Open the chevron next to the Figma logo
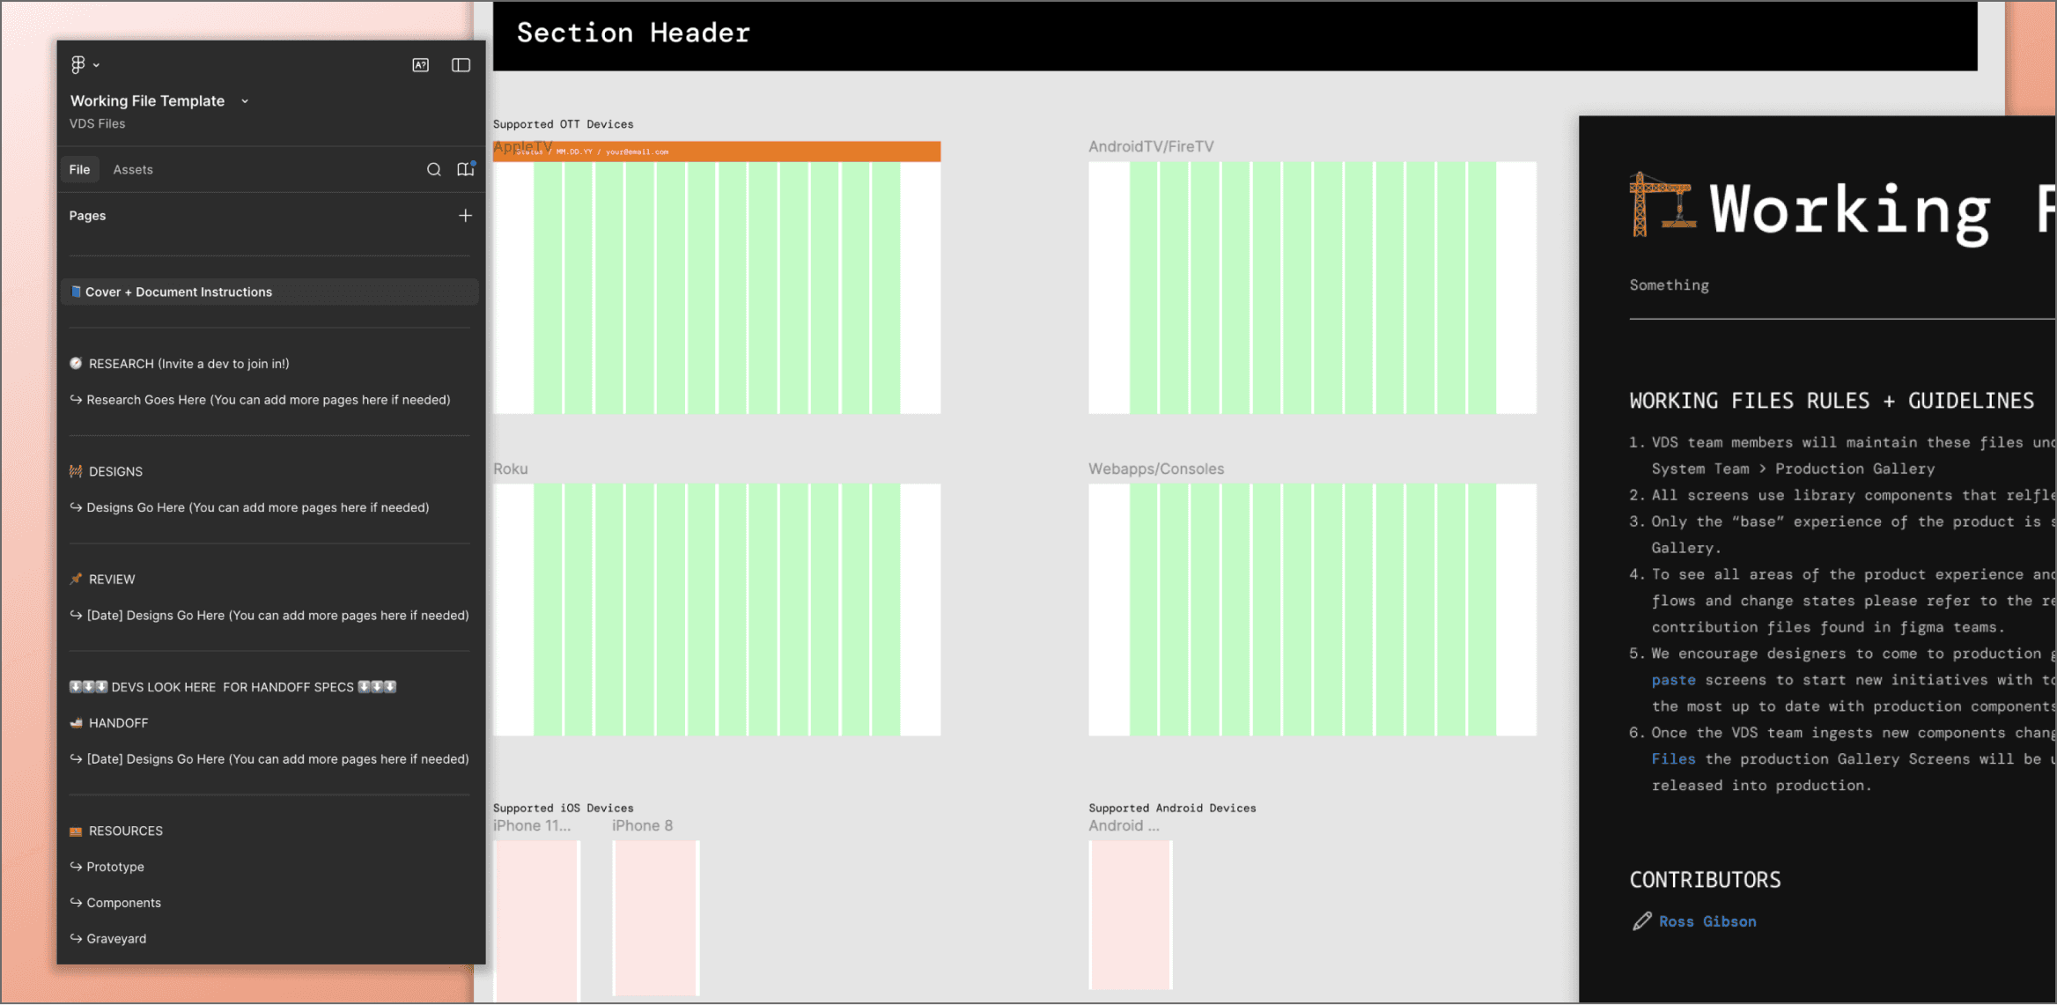This screenshot has width=2057, height=1005. (97, 65)
